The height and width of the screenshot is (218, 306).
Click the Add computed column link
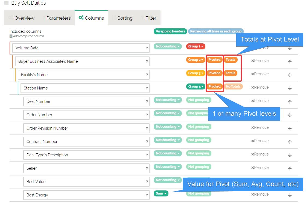pos(28,36)
